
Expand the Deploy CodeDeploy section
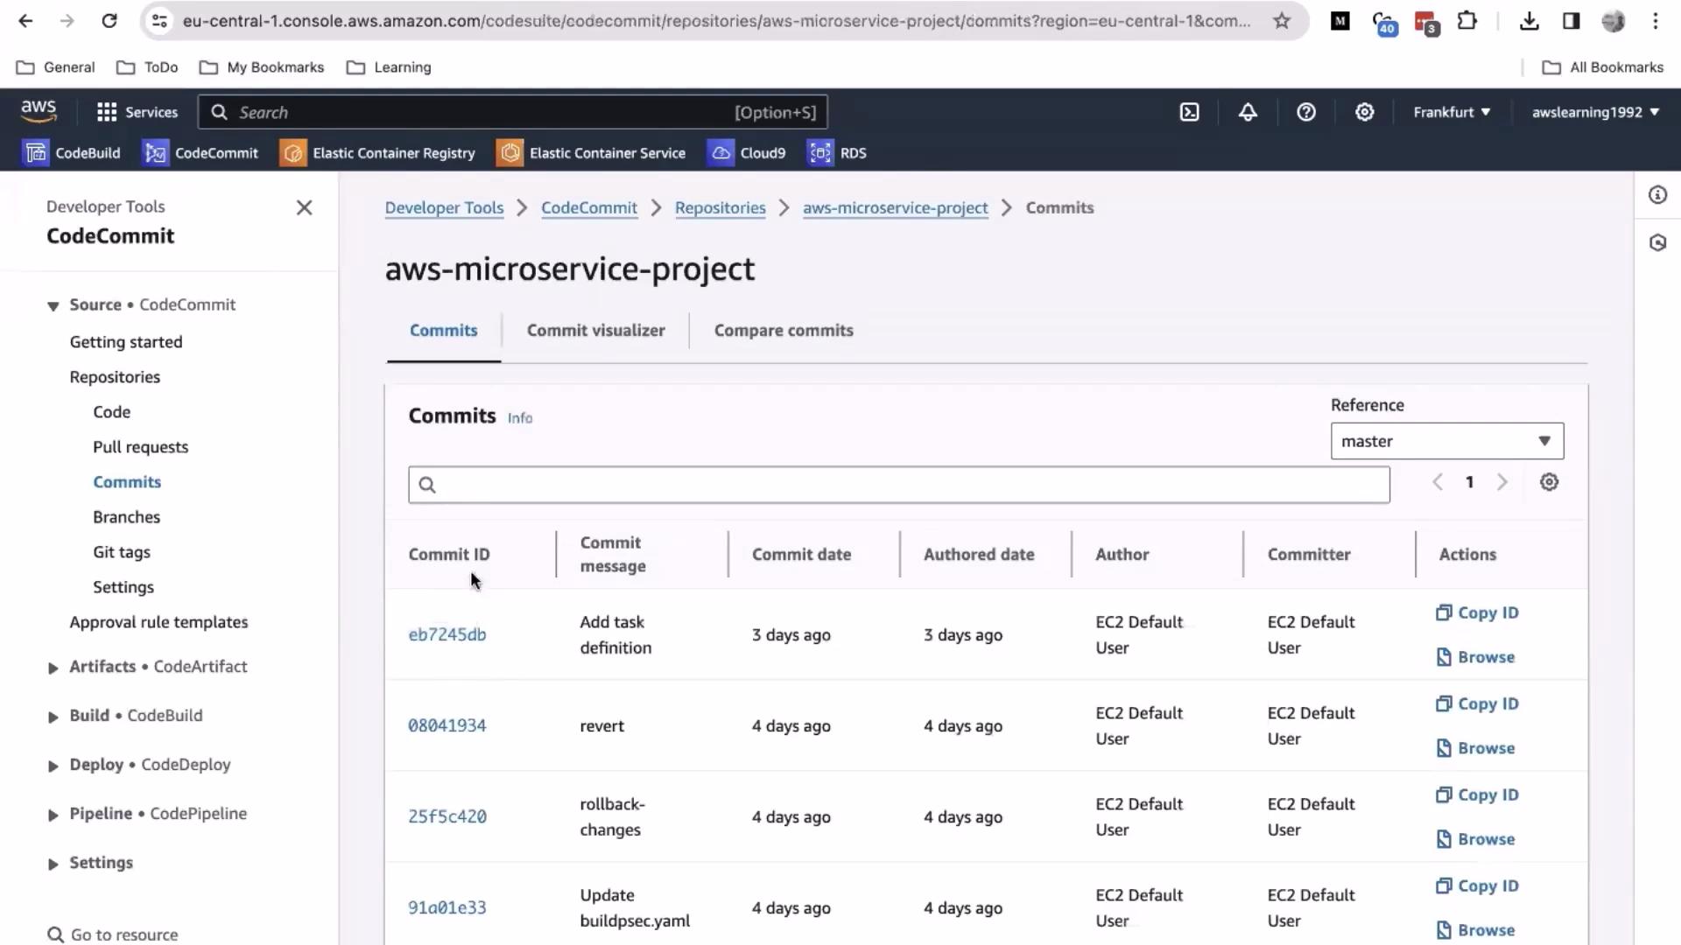coord(53,766)
